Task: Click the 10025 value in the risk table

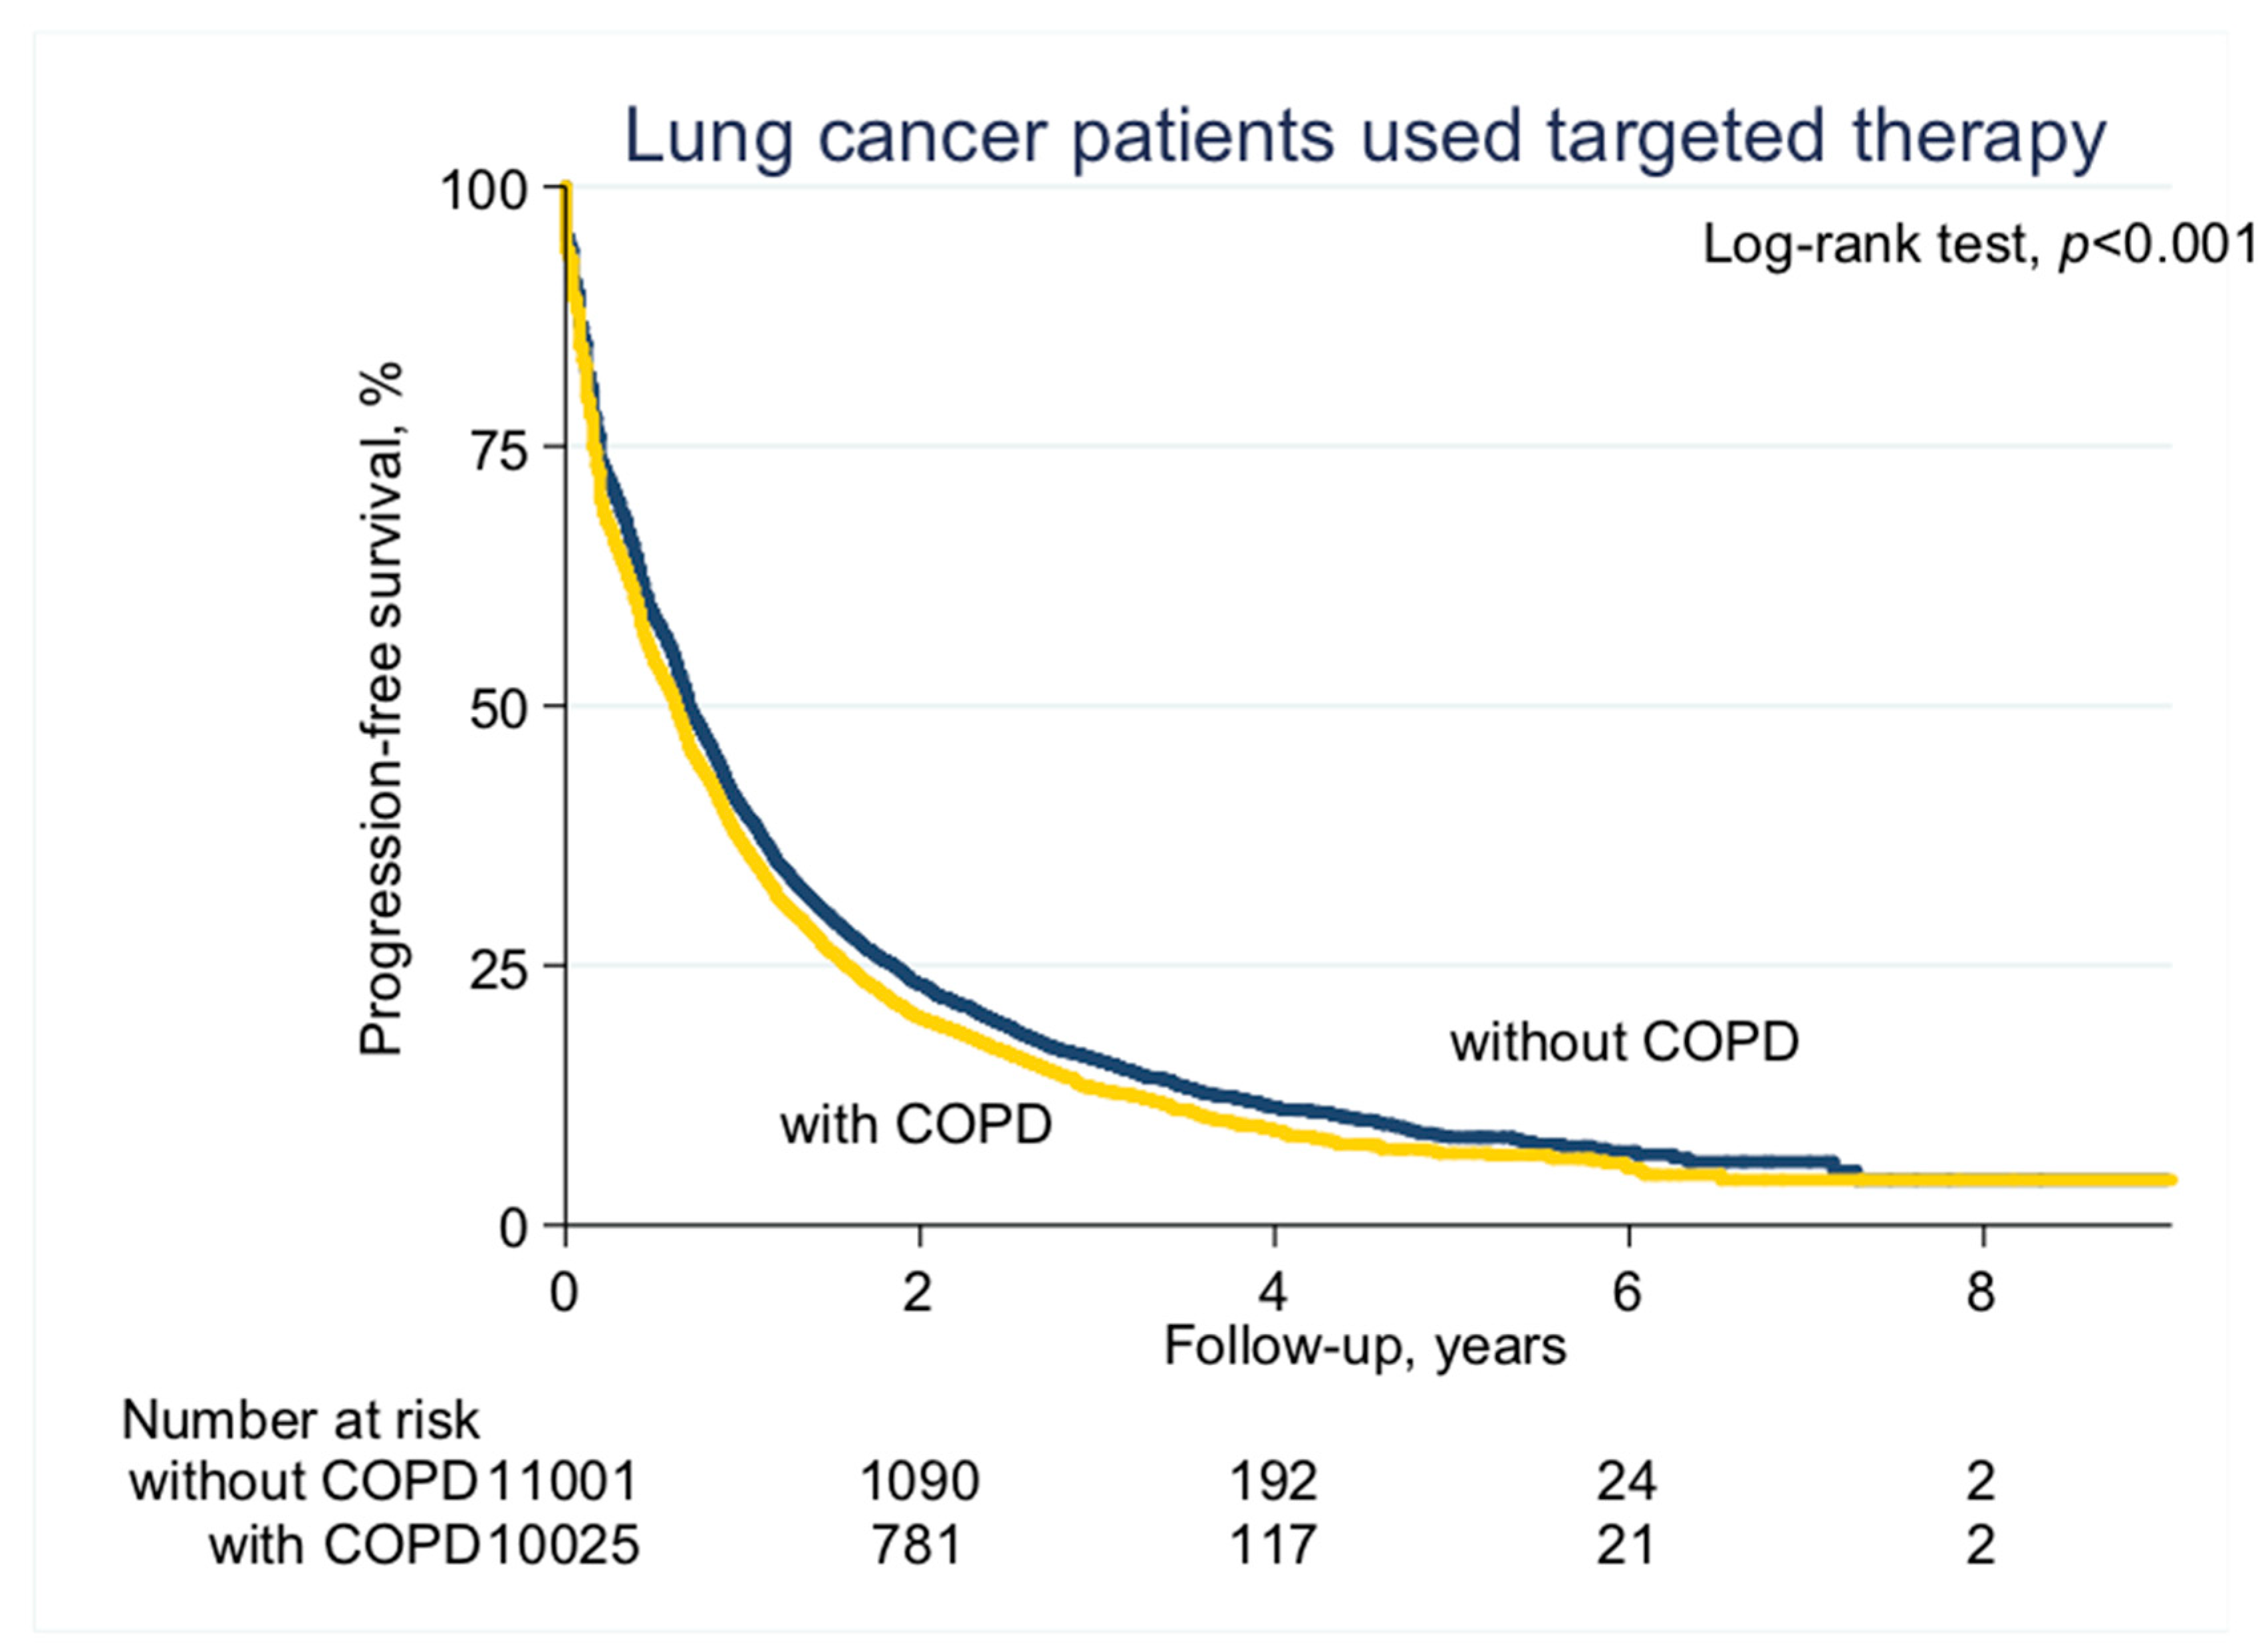Action: pyautogui.click(x=562, y=1545)
